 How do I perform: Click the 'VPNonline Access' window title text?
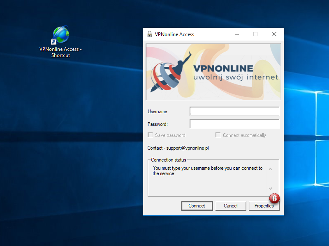(174, 34)
